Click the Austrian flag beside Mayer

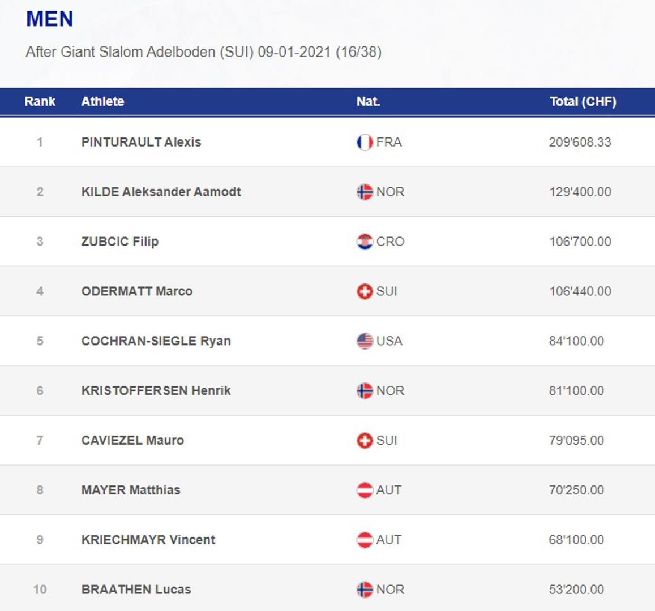365,490
